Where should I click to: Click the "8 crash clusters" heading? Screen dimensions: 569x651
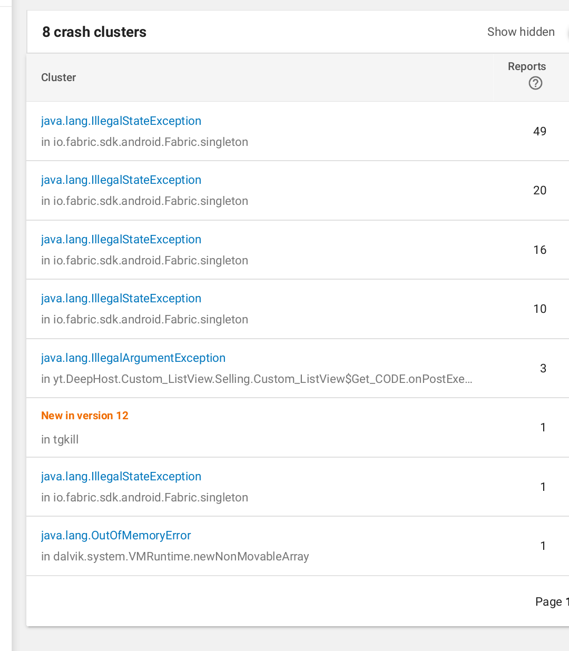(x=94, y=32)
